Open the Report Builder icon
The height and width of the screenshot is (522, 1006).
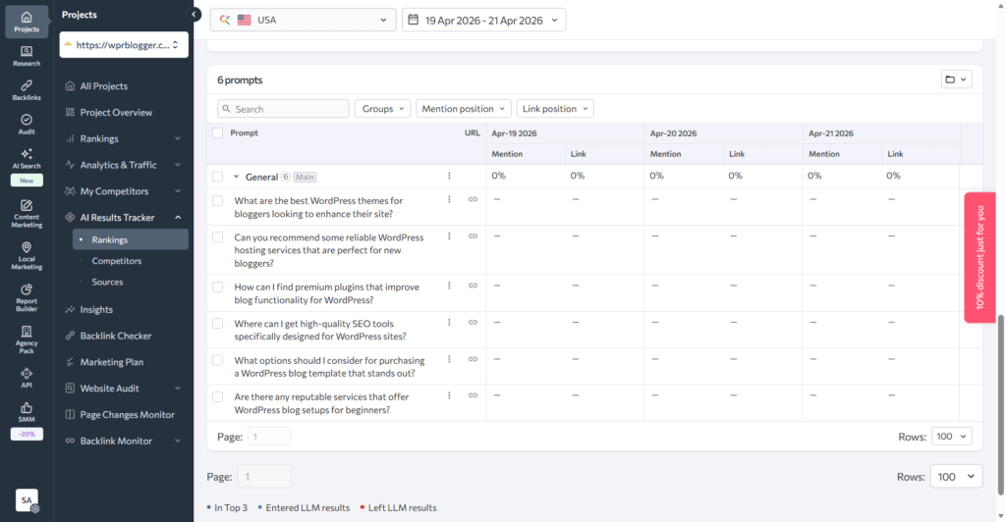pyautogui.click(x=27, y=296)
